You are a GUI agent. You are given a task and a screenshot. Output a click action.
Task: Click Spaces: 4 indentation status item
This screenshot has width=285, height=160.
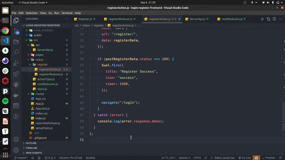click(184, 158)
